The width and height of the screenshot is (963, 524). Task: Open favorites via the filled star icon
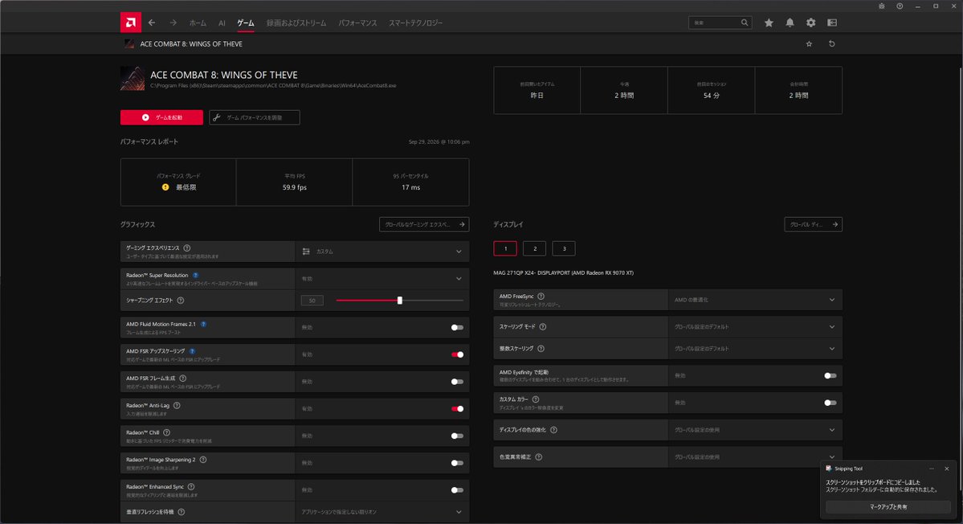pyautogui.click(x=769, y=23)
